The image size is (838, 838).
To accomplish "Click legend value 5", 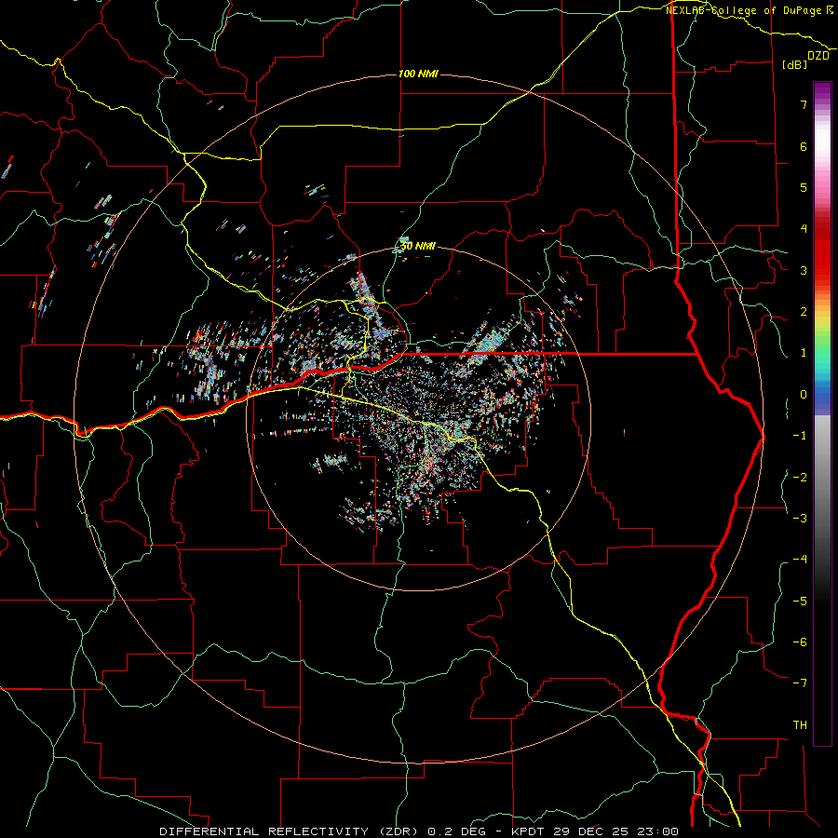I will point(804,187).
